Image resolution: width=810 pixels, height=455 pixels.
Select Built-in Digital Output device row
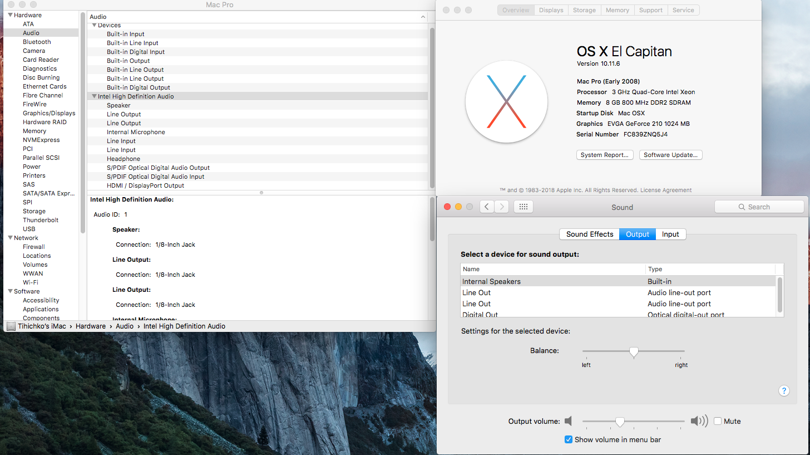(x=258, y=87)
